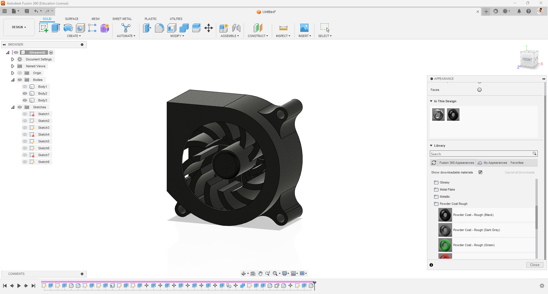Switch to the Surface tab

72,19
